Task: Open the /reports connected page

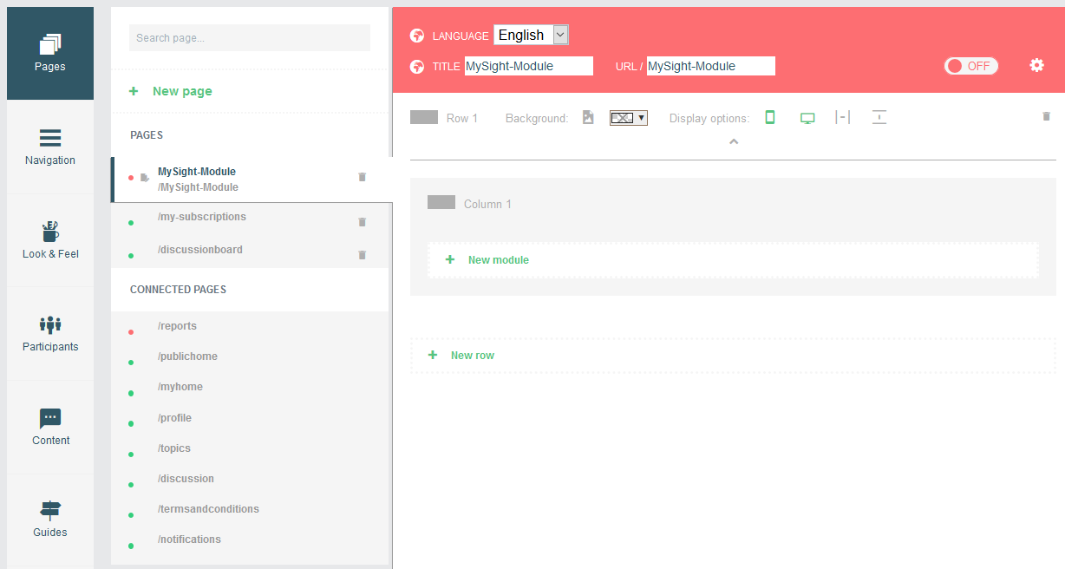Action: (x=177, y=326)
